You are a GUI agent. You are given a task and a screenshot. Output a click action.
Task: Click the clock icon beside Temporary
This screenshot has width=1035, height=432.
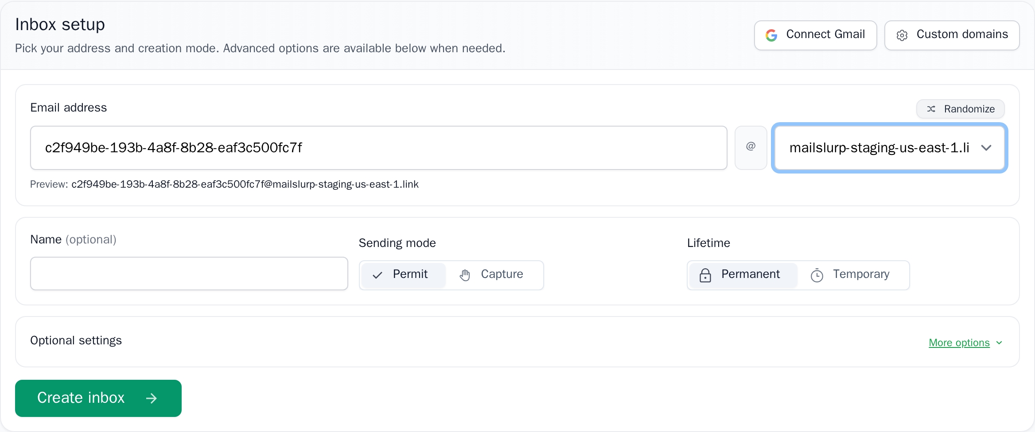(817, 275)
